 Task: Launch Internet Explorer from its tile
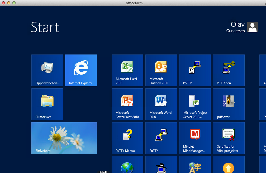tap(81, 70)
